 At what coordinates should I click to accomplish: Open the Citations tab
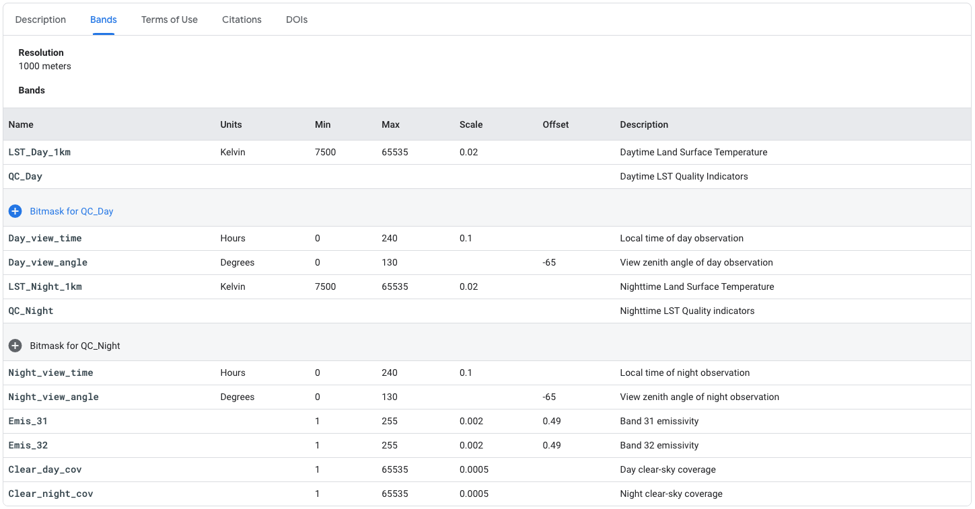242,19
